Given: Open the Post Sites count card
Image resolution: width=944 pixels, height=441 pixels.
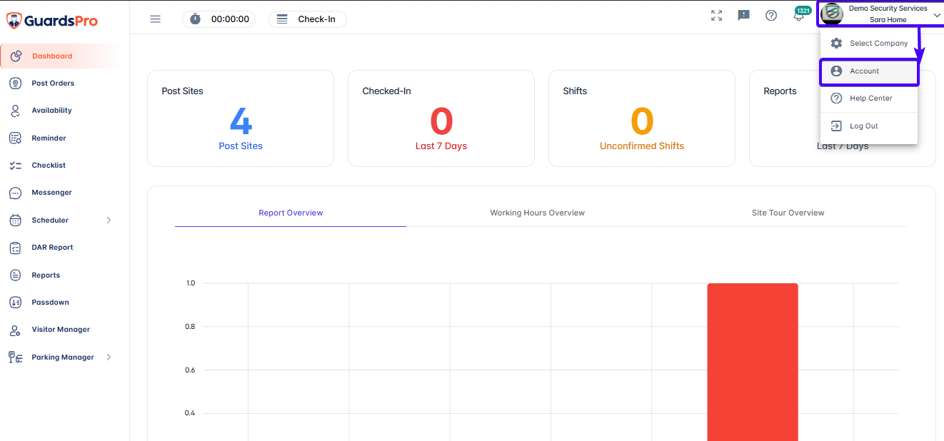Looking at the screenshot, I should click(x=241, y=118).
